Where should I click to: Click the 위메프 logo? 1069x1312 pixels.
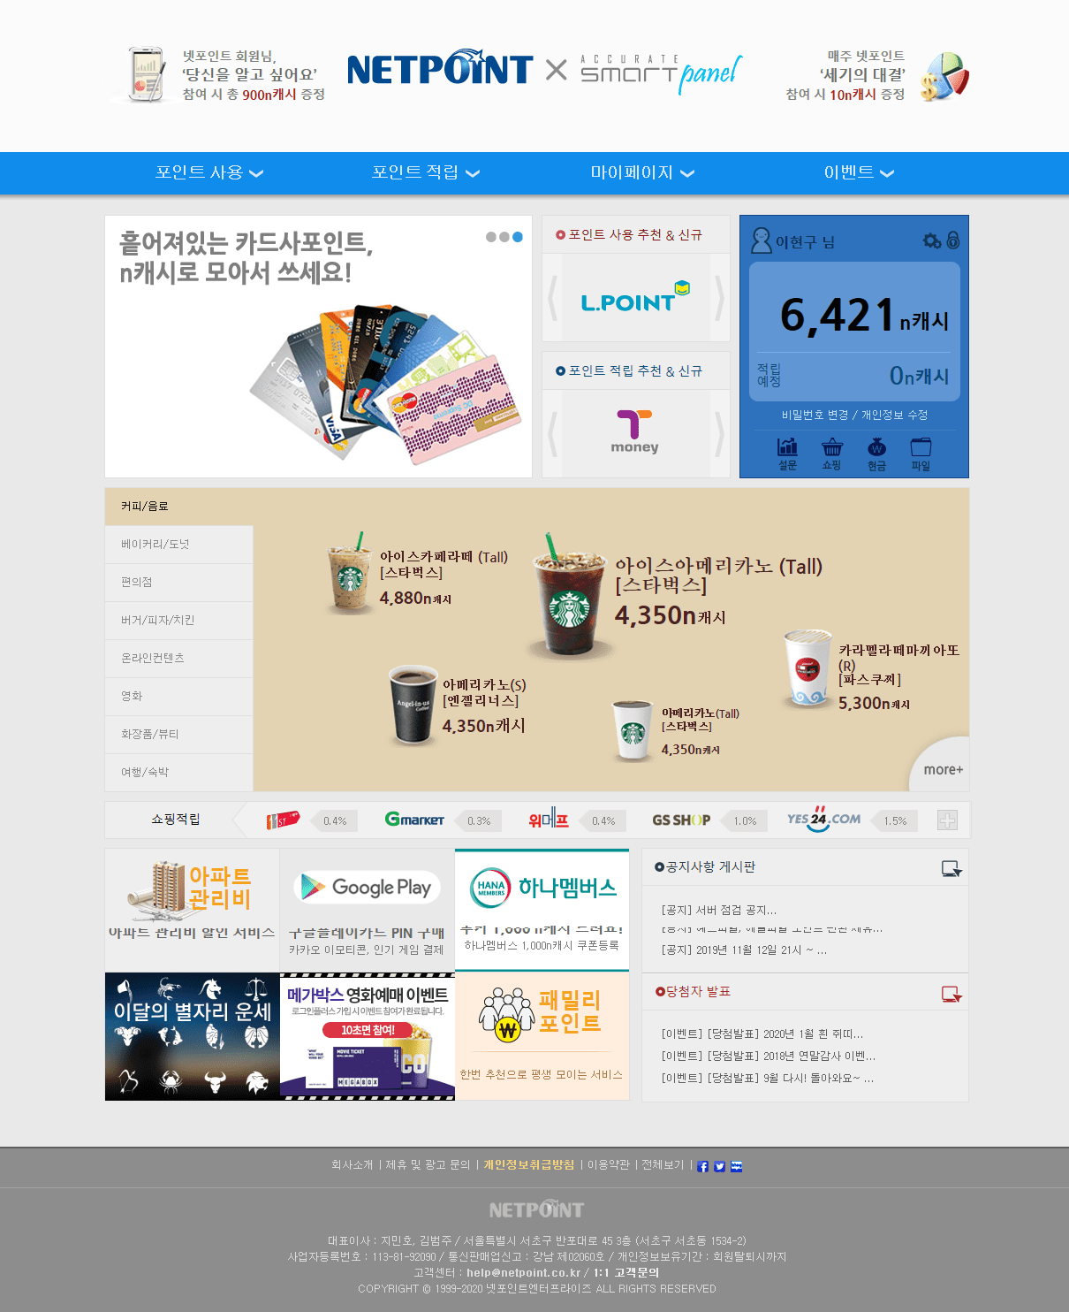pyautogui.click(x=548, y=820)
